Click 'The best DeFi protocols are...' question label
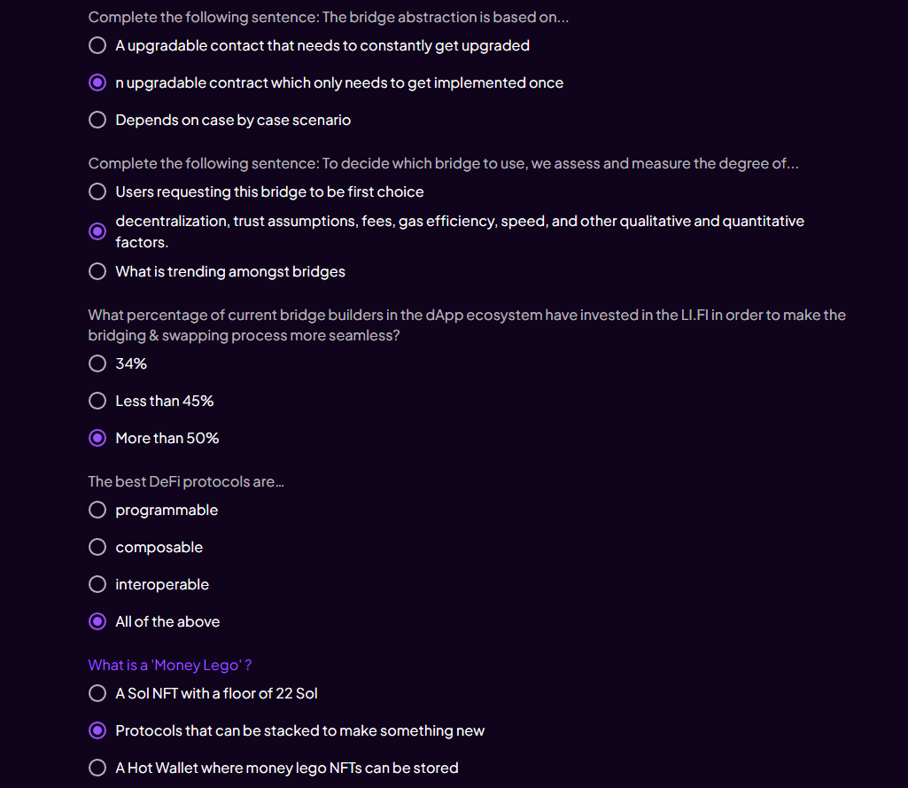This screenshot has height=788, width=908. tap(186, 481)
